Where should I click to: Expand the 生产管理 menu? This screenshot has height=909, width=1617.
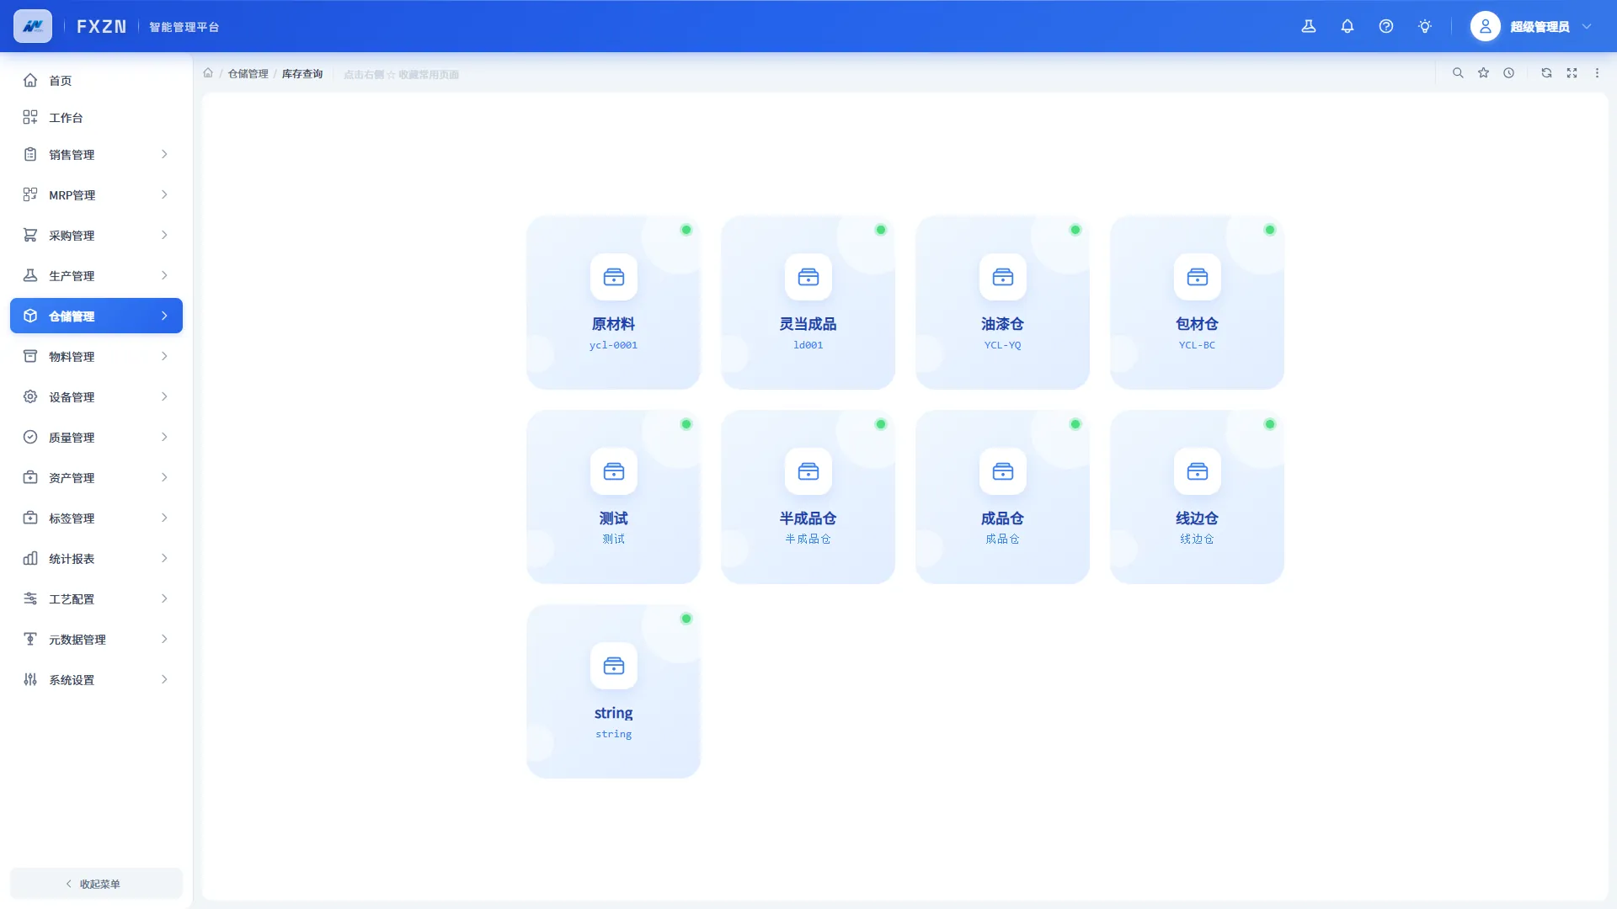pos(96,275)
